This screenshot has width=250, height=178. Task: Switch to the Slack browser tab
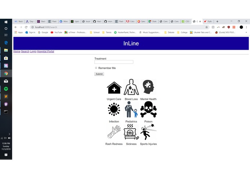click(x=41, y=21)
